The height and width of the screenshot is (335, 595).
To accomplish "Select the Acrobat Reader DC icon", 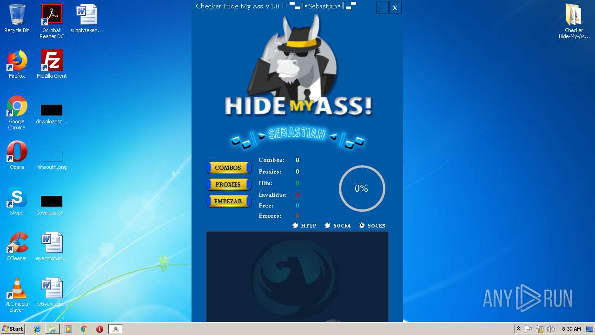I will [52, 21].
